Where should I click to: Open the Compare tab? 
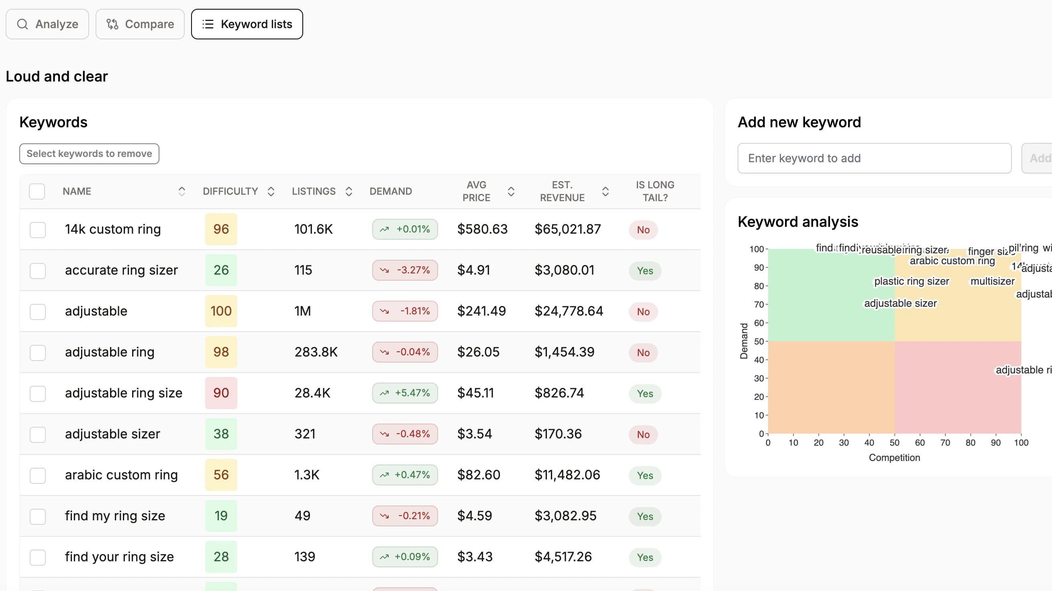[140, 24]
